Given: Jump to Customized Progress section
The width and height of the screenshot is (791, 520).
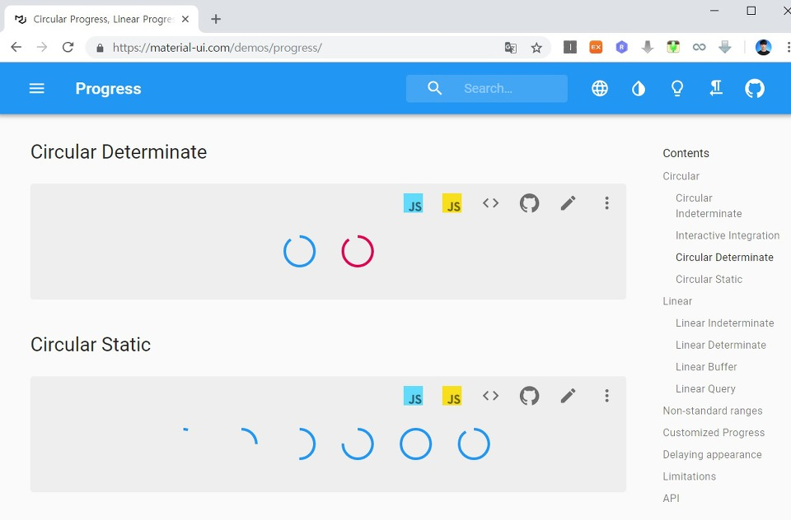Looking at the screenshot, I should point(714,432).
